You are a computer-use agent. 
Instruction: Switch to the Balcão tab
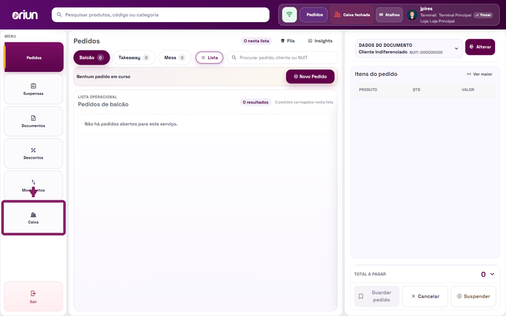[x=91, y=58]
